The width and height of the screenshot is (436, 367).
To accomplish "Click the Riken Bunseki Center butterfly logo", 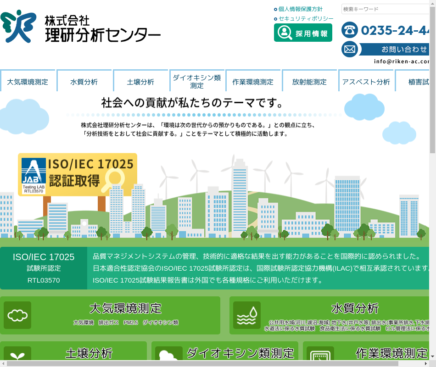I will click(18, 27).
